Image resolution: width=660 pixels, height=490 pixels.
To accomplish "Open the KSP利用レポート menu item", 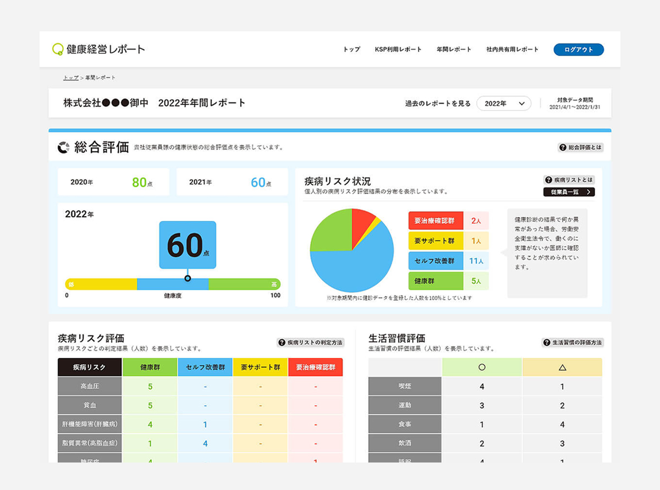I will click(398, 49).
